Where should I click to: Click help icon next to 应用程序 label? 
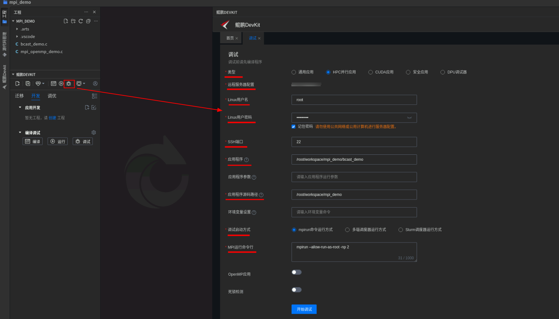tap(246, 160)
